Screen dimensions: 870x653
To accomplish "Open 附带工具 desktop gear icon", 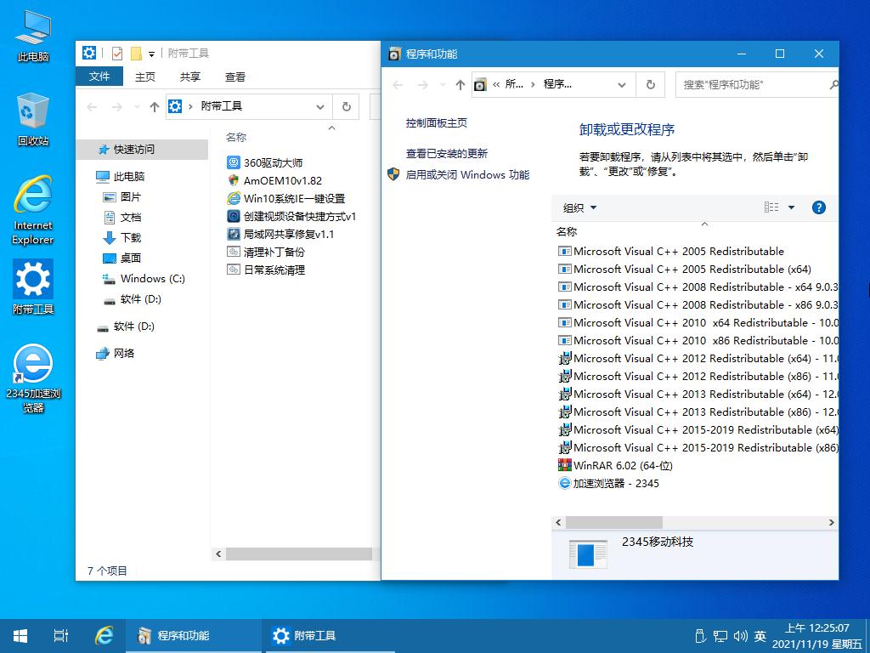I will (33, 287).
